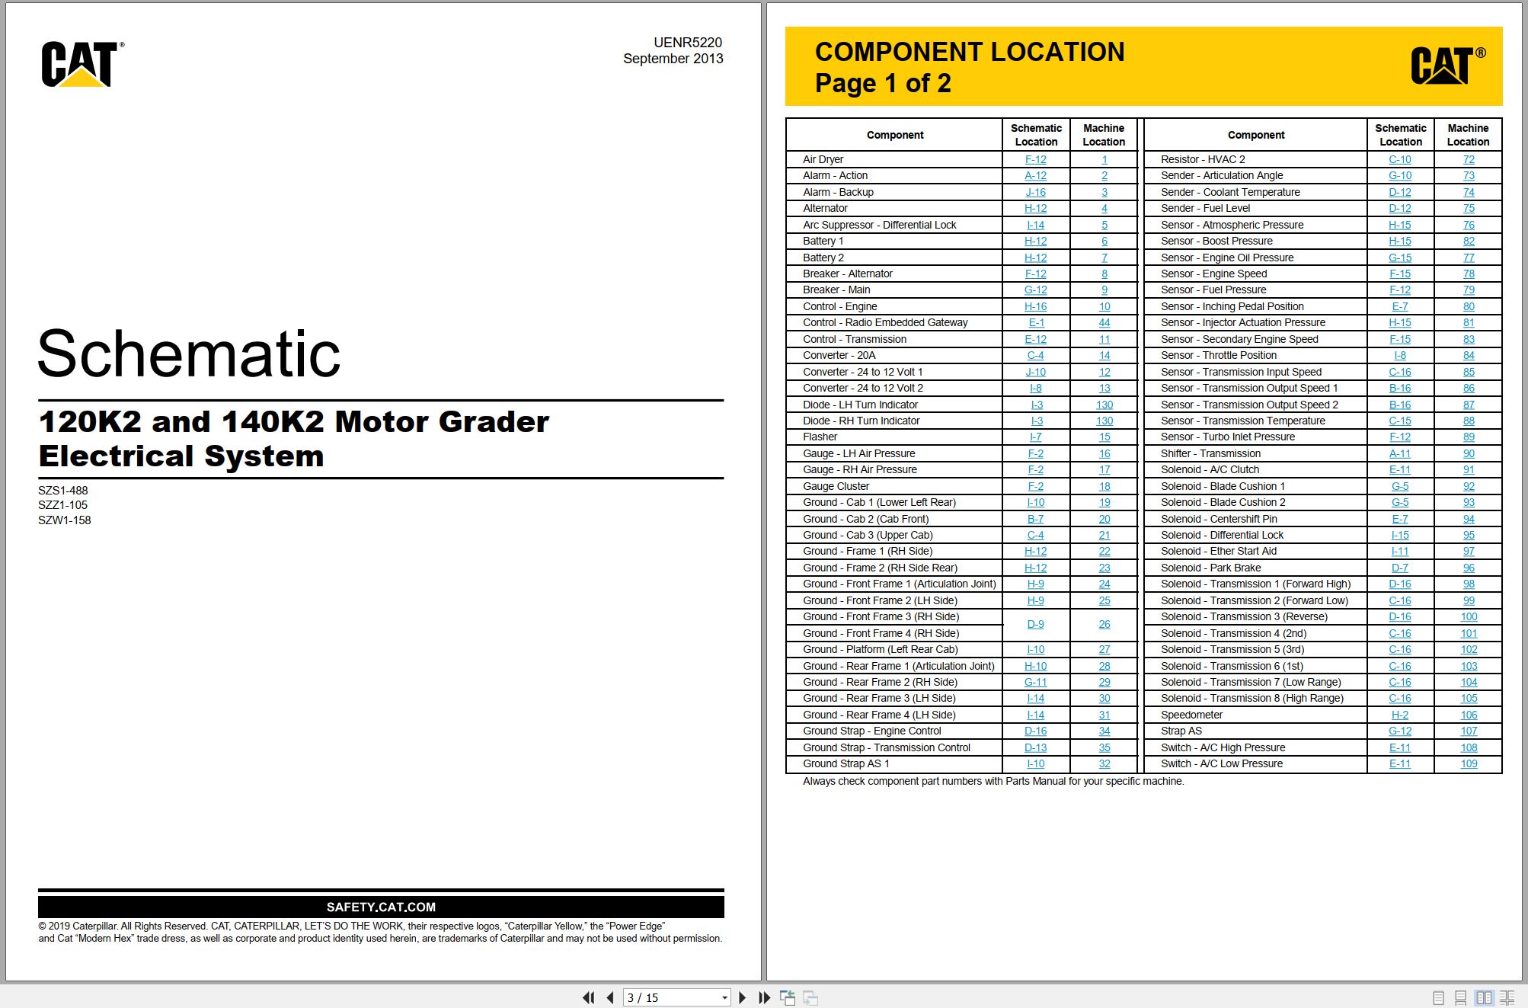Follow Ground - Cab 2 link B-7
The width and height of the screenshot is (1528, 1008).
[x=1035, y=519]
